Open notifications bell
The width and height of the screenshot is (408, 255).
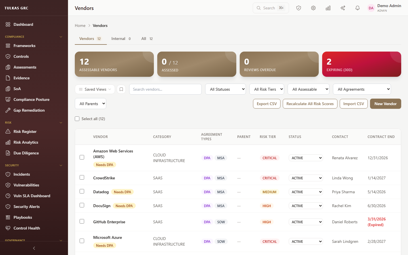point(358,8)
